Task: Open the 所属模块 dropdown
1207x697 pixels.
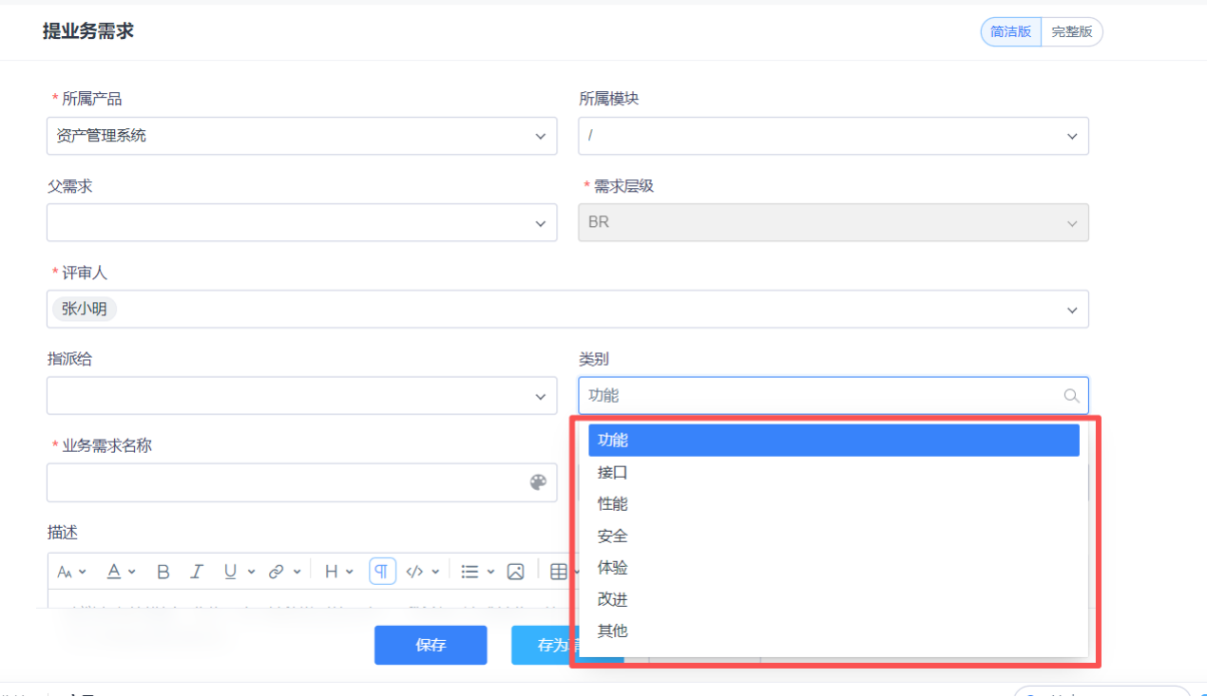Action: (x=1072, y=136)
